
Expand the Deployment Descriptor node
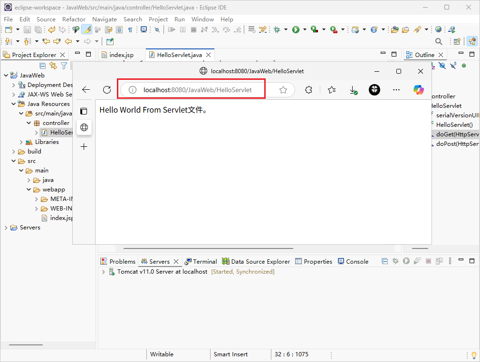click(x=13, y=85)
